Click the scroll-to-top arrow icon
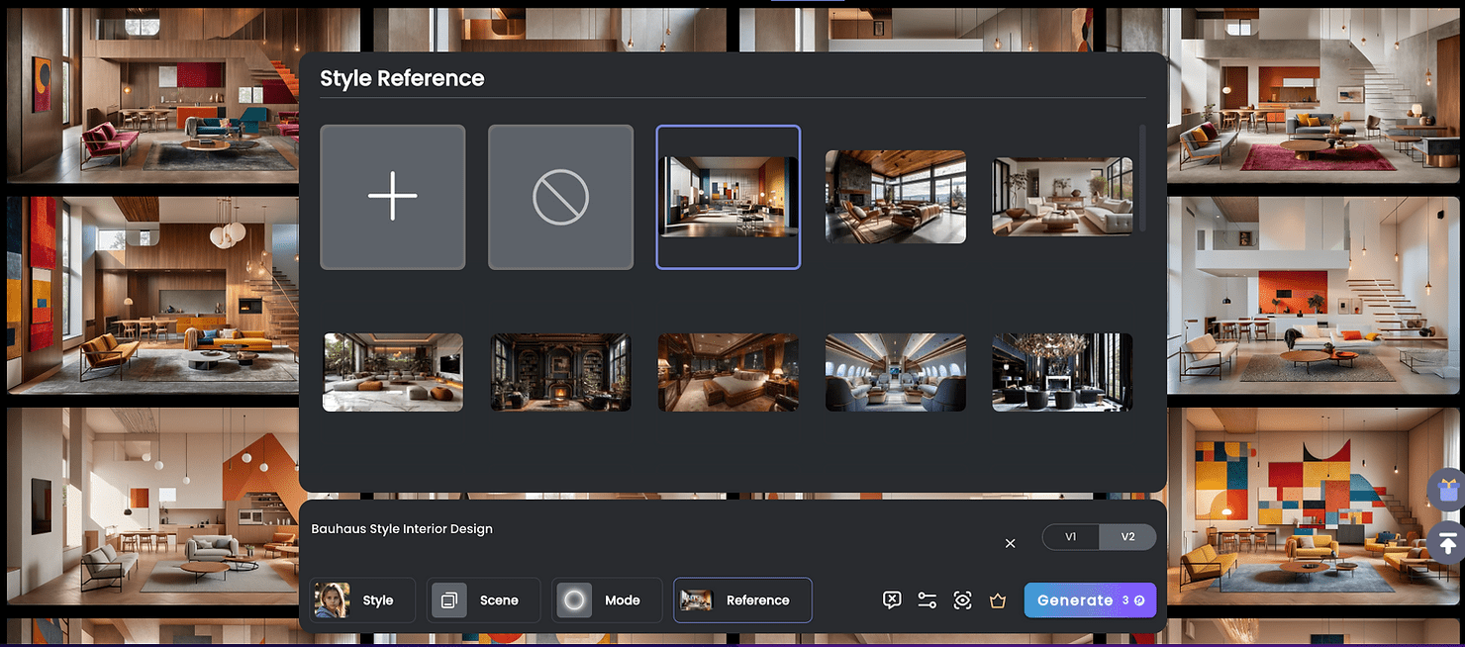 pos(1446,542)
